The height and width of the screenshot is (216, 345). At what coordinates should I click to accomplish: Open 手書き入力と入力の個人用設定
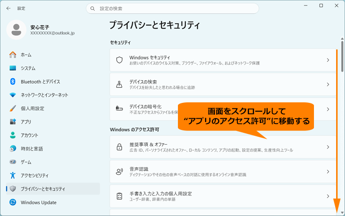pyautogui.click(x=223, y=196)
